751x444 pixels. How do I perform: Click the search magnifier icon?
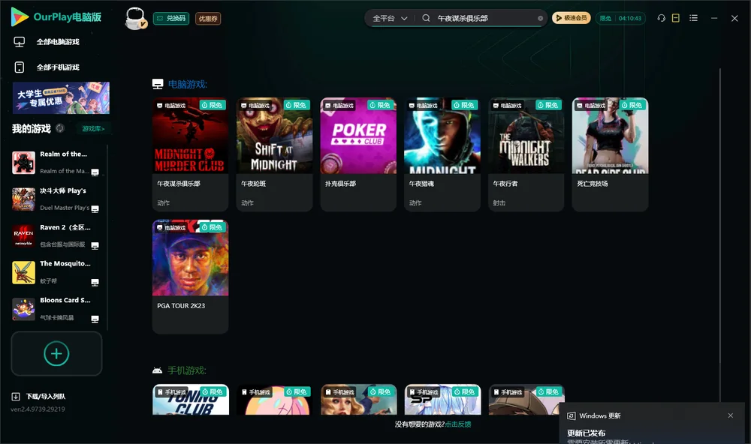coord(426,18)
